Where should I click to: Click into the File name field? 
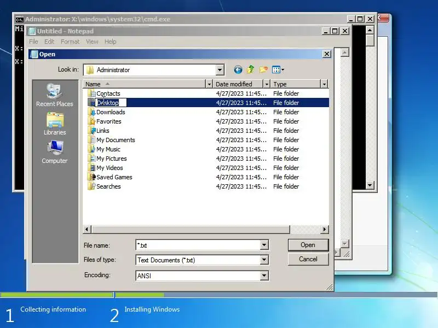(x=198, y=245)
